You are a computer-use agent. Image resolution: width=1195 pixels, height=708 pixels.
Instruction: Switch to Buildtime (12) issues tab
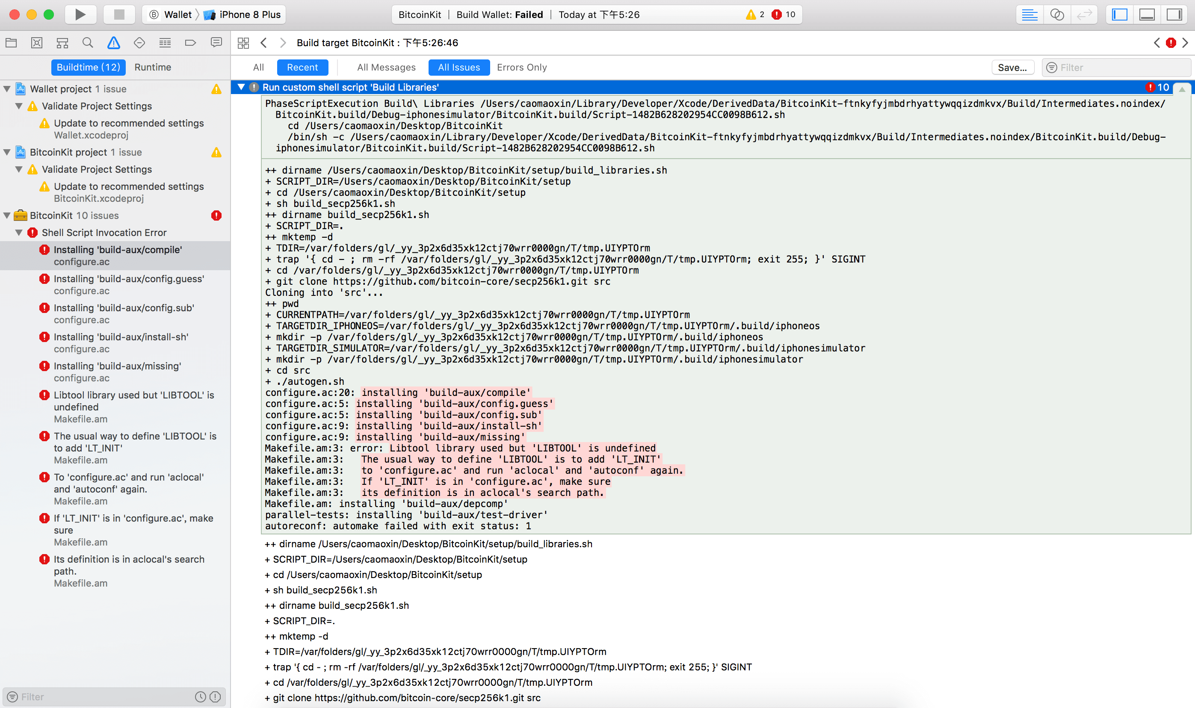(x=88, y=67)
